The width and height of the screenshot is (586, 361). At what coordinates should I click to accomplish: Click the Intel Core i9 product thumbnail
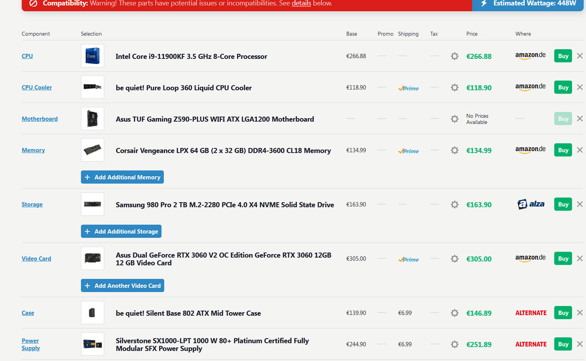(93, 56)
